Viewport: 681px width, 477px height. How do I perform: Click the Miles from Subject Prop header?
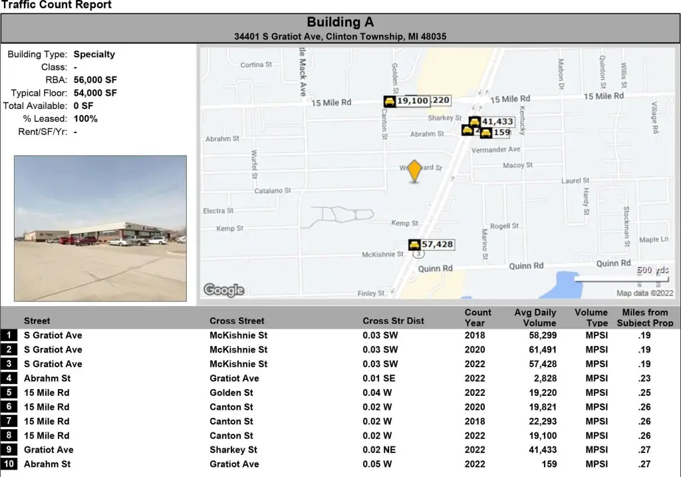tap(644, 317)
